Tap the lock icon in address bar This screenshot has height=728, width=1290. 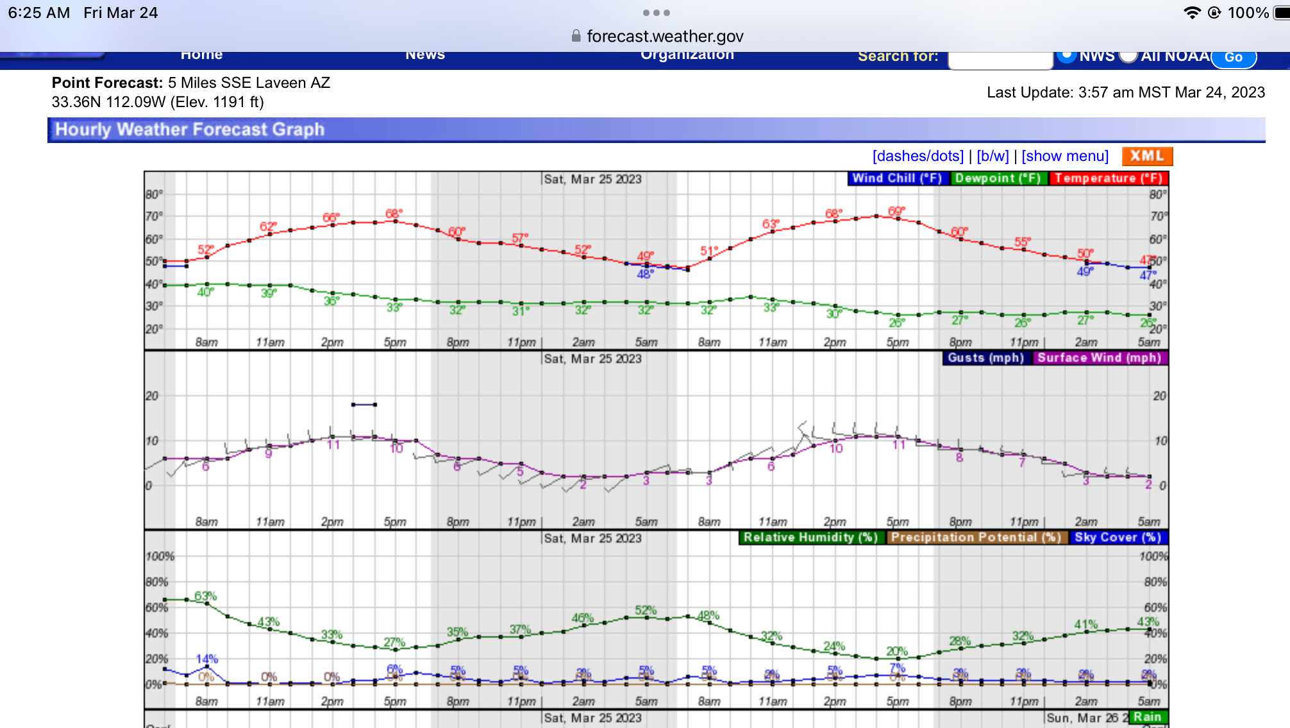(x=576, y=36)
